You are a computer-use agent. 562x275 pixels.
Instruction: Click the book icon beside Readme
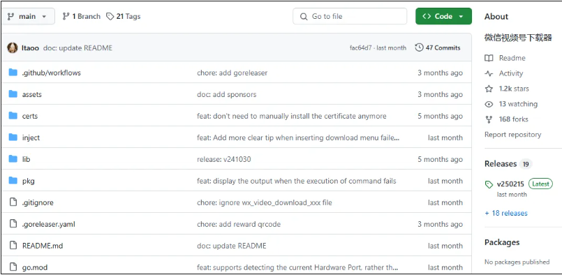489,58
